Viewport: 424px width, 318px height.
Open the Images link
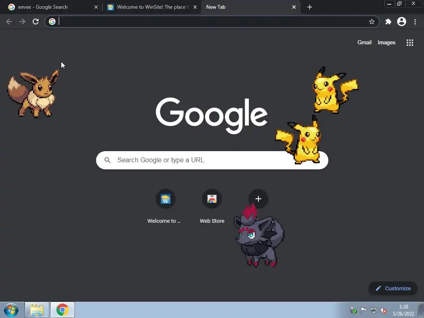(386, 43)
